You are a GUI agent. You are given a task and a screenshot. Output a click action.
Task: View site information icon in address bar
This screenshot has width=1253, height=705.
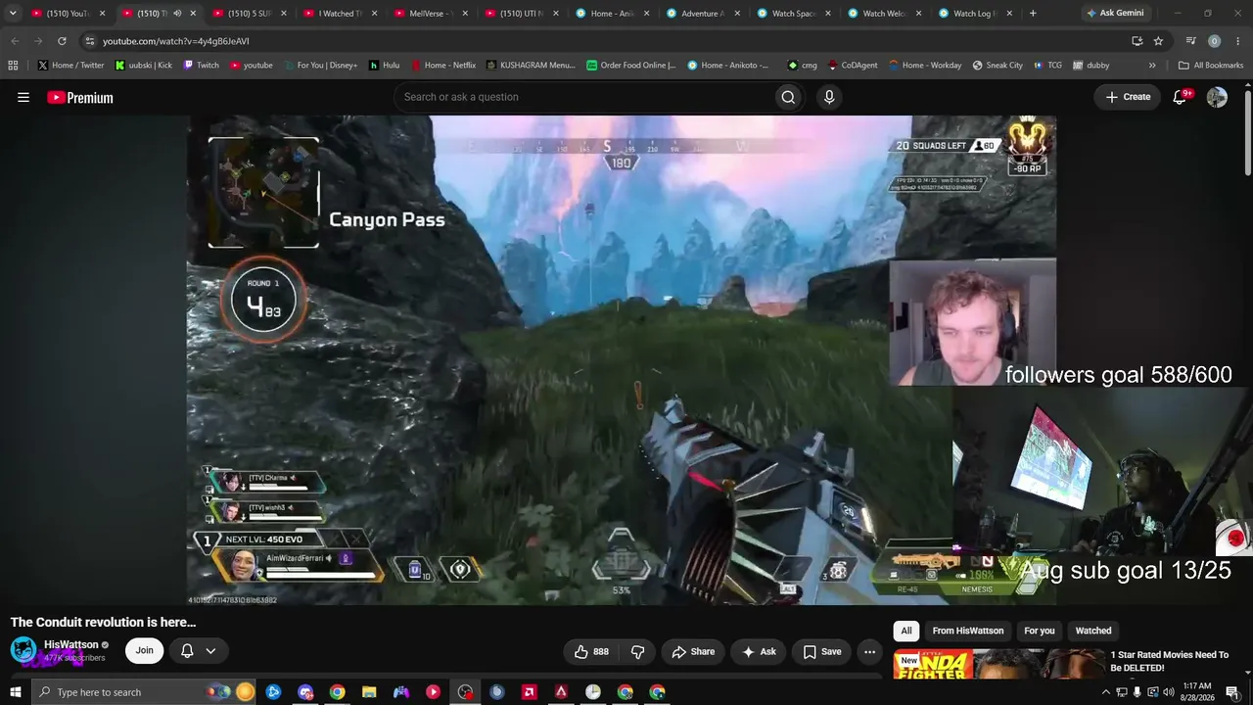(x=89, y=41)
